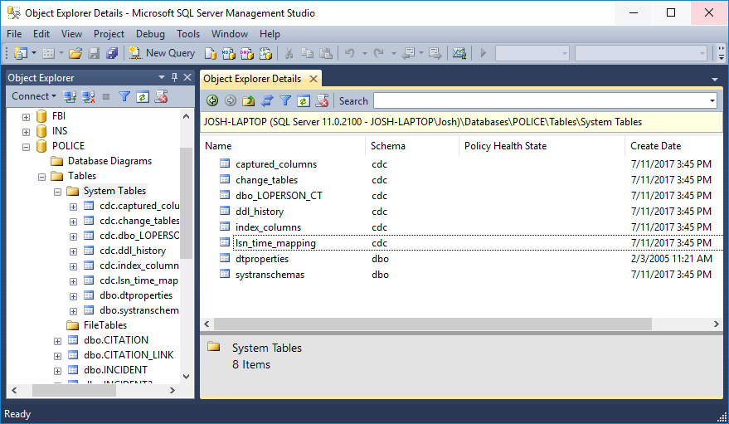Screen dimensions: 729x424
Task: Click the Analysis Services XMLA Query icon
Action: (x=265, y=53)
